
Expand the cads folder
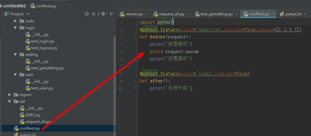point(15,21)
